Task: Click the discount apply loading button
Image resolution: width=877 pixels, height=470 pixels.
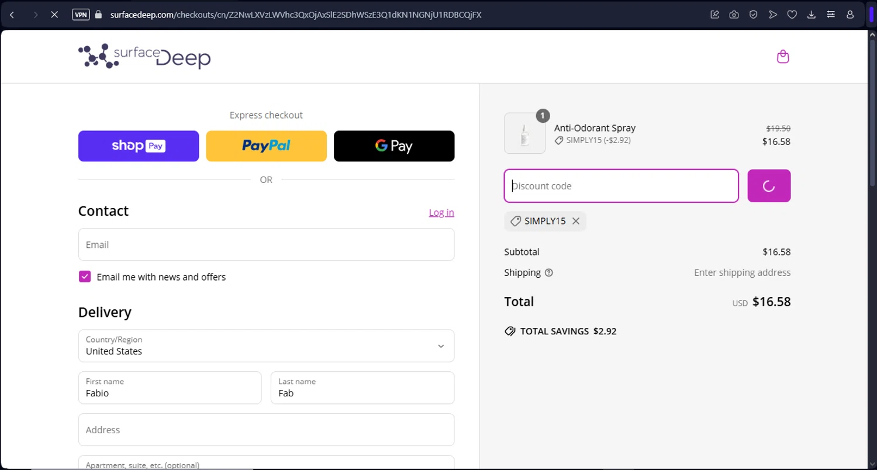Action: pos(769,186)
